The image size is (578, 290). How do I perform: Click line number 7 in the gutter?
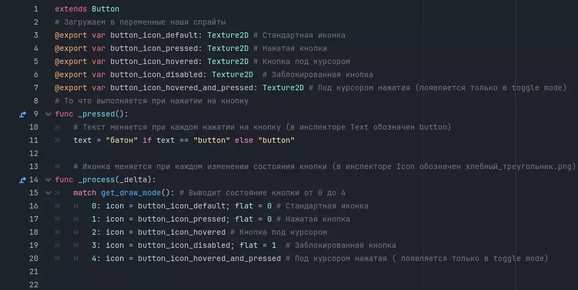[x=36, y=88]
